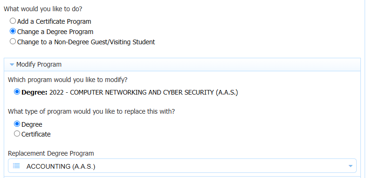Screen dimensions: 366x178
Task: Pick the Certificate replacement type radio button
Action: coord(17,134)
